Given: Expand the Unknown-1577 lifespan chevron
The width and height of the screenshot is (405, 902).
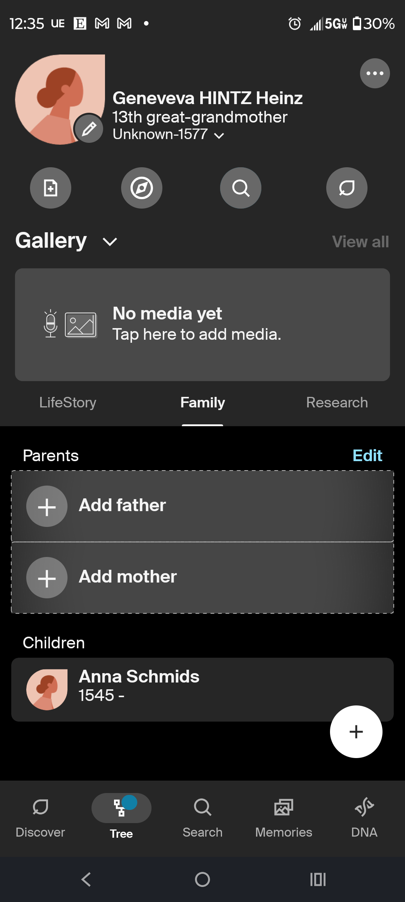Looking at the screenshot, I should coord(219,136).
